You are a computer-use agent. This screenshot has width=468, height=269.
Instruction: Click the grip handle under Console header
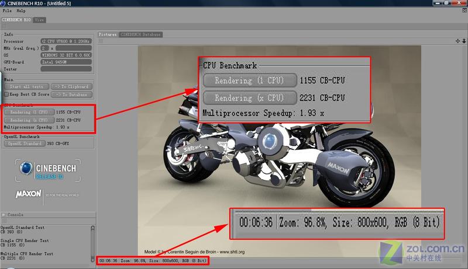[x=4, y=221]
